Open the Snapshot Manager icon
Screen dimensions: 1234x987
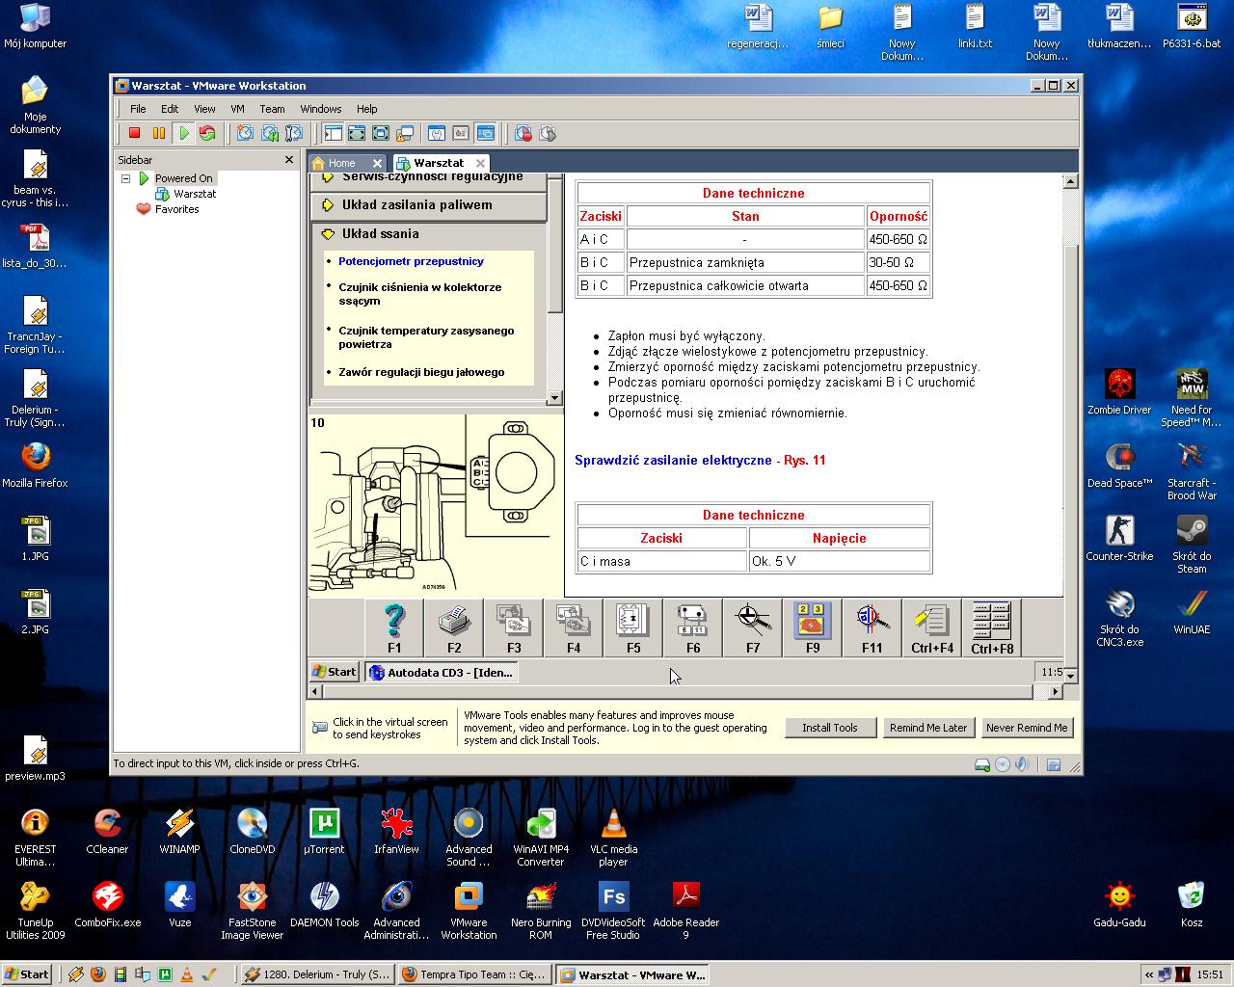[x=293, y=133]
